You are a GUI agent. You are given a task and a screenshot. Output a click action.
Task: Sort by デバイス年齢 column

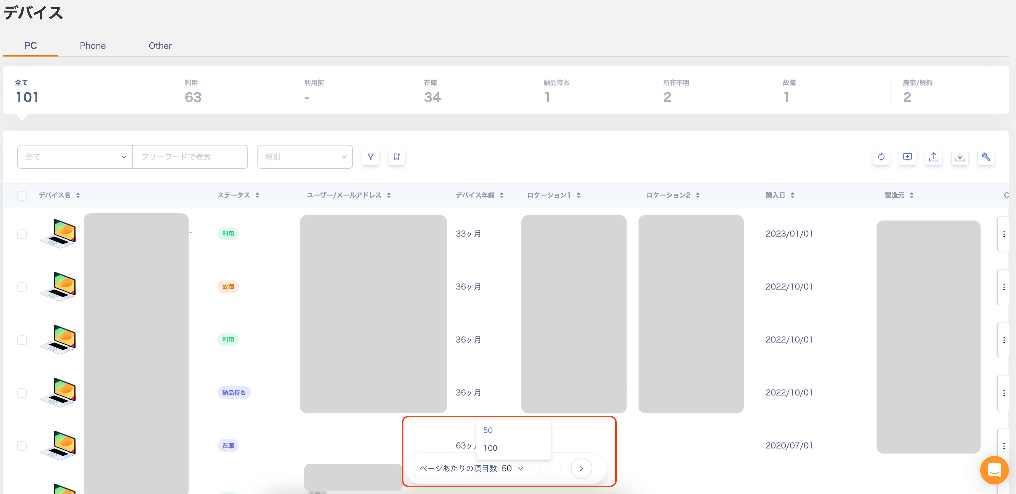(x=502, y=195)
